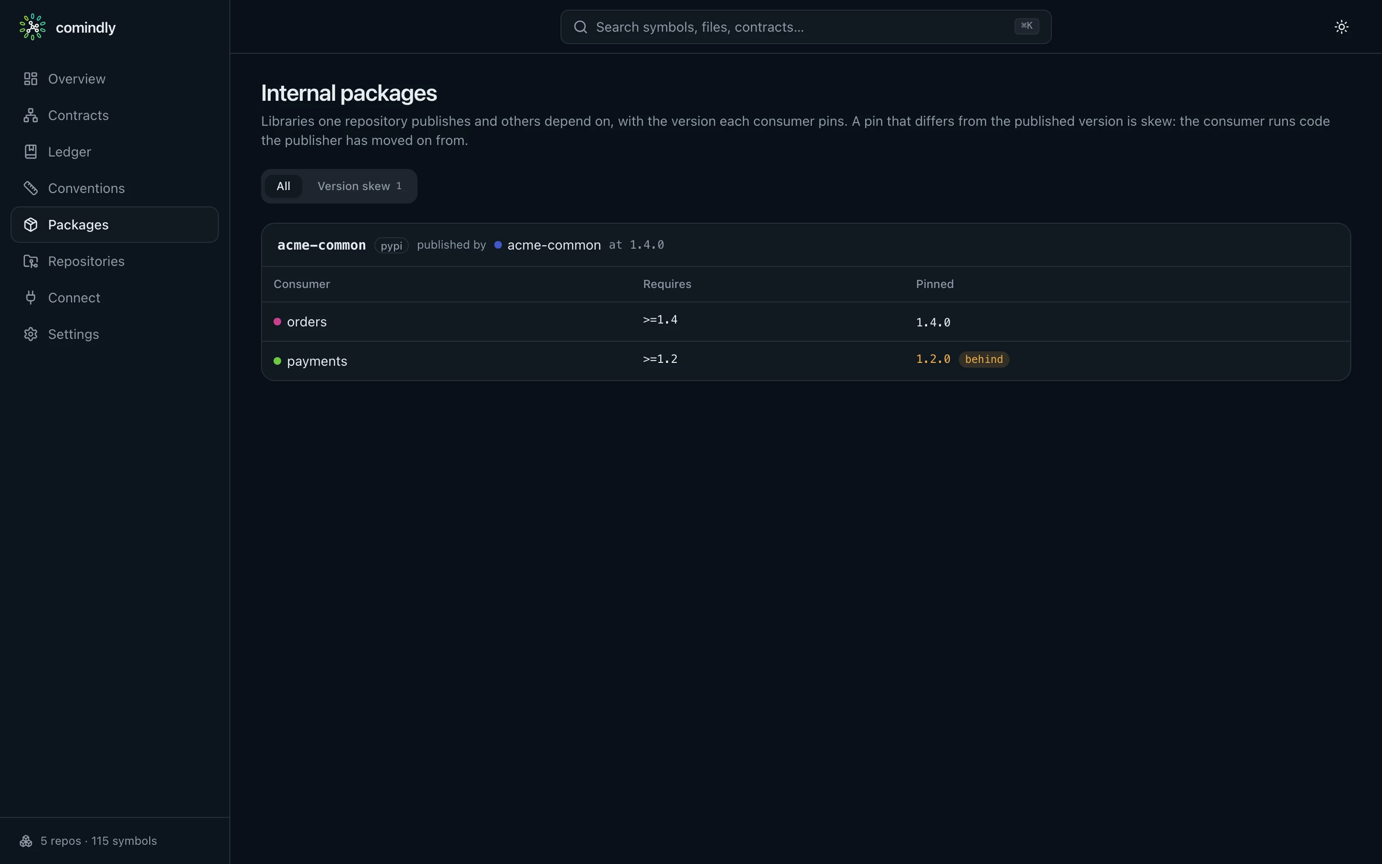Open the acme-common publisher repository link
The image size is (1382, 864).
pos(554,245)
